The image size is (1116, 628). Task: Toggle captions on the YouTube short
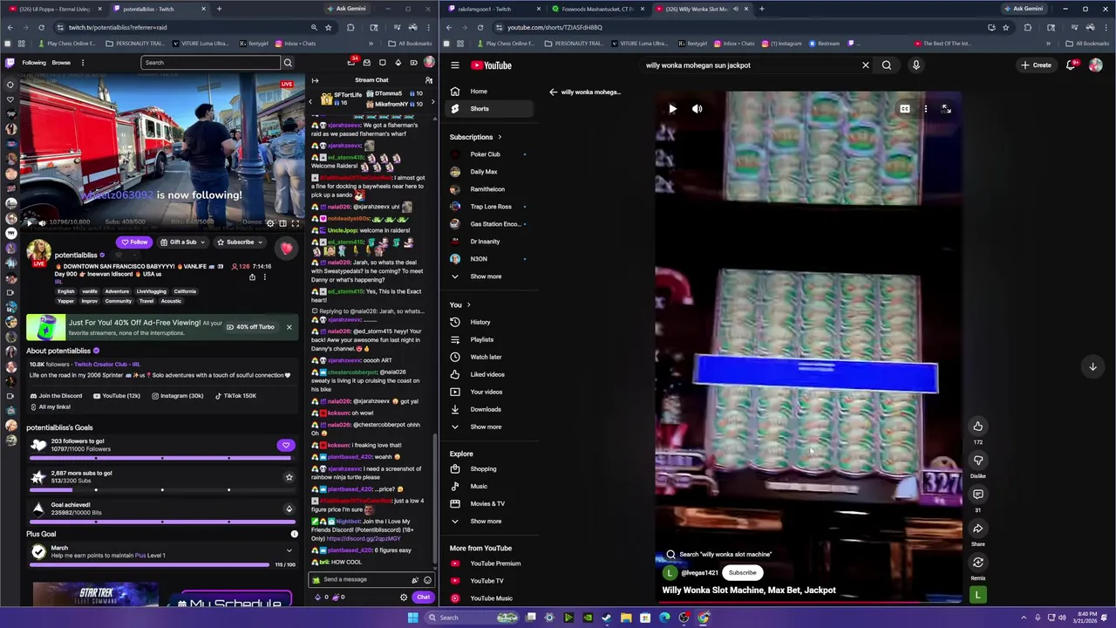[x=905, y=109]
